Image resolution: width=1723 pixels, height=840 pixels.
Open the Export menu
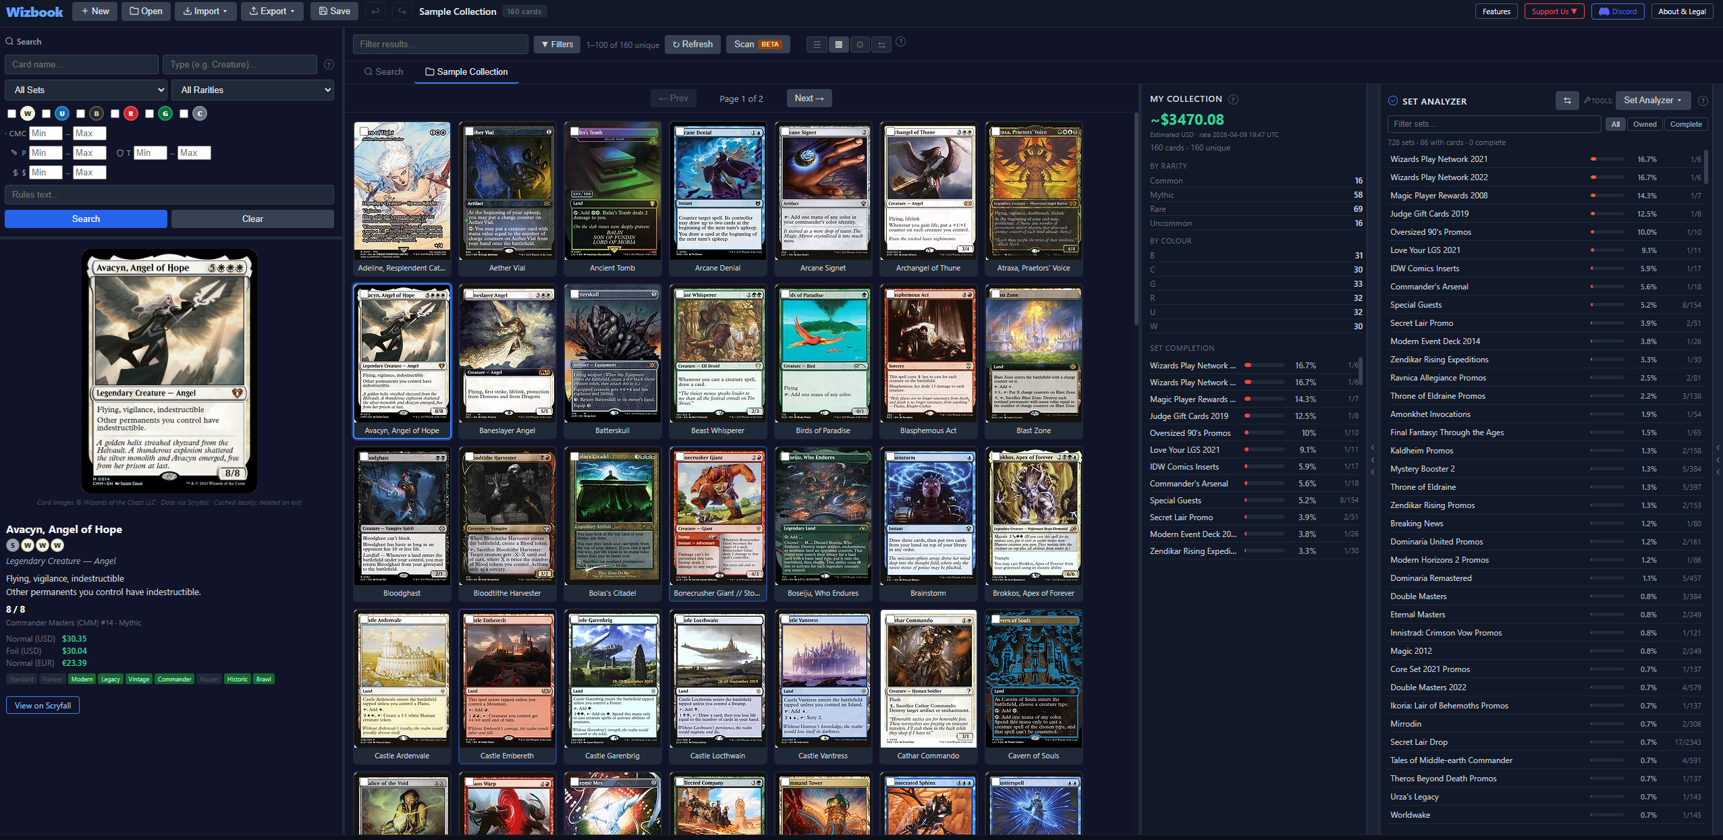[x=271, y=11]
